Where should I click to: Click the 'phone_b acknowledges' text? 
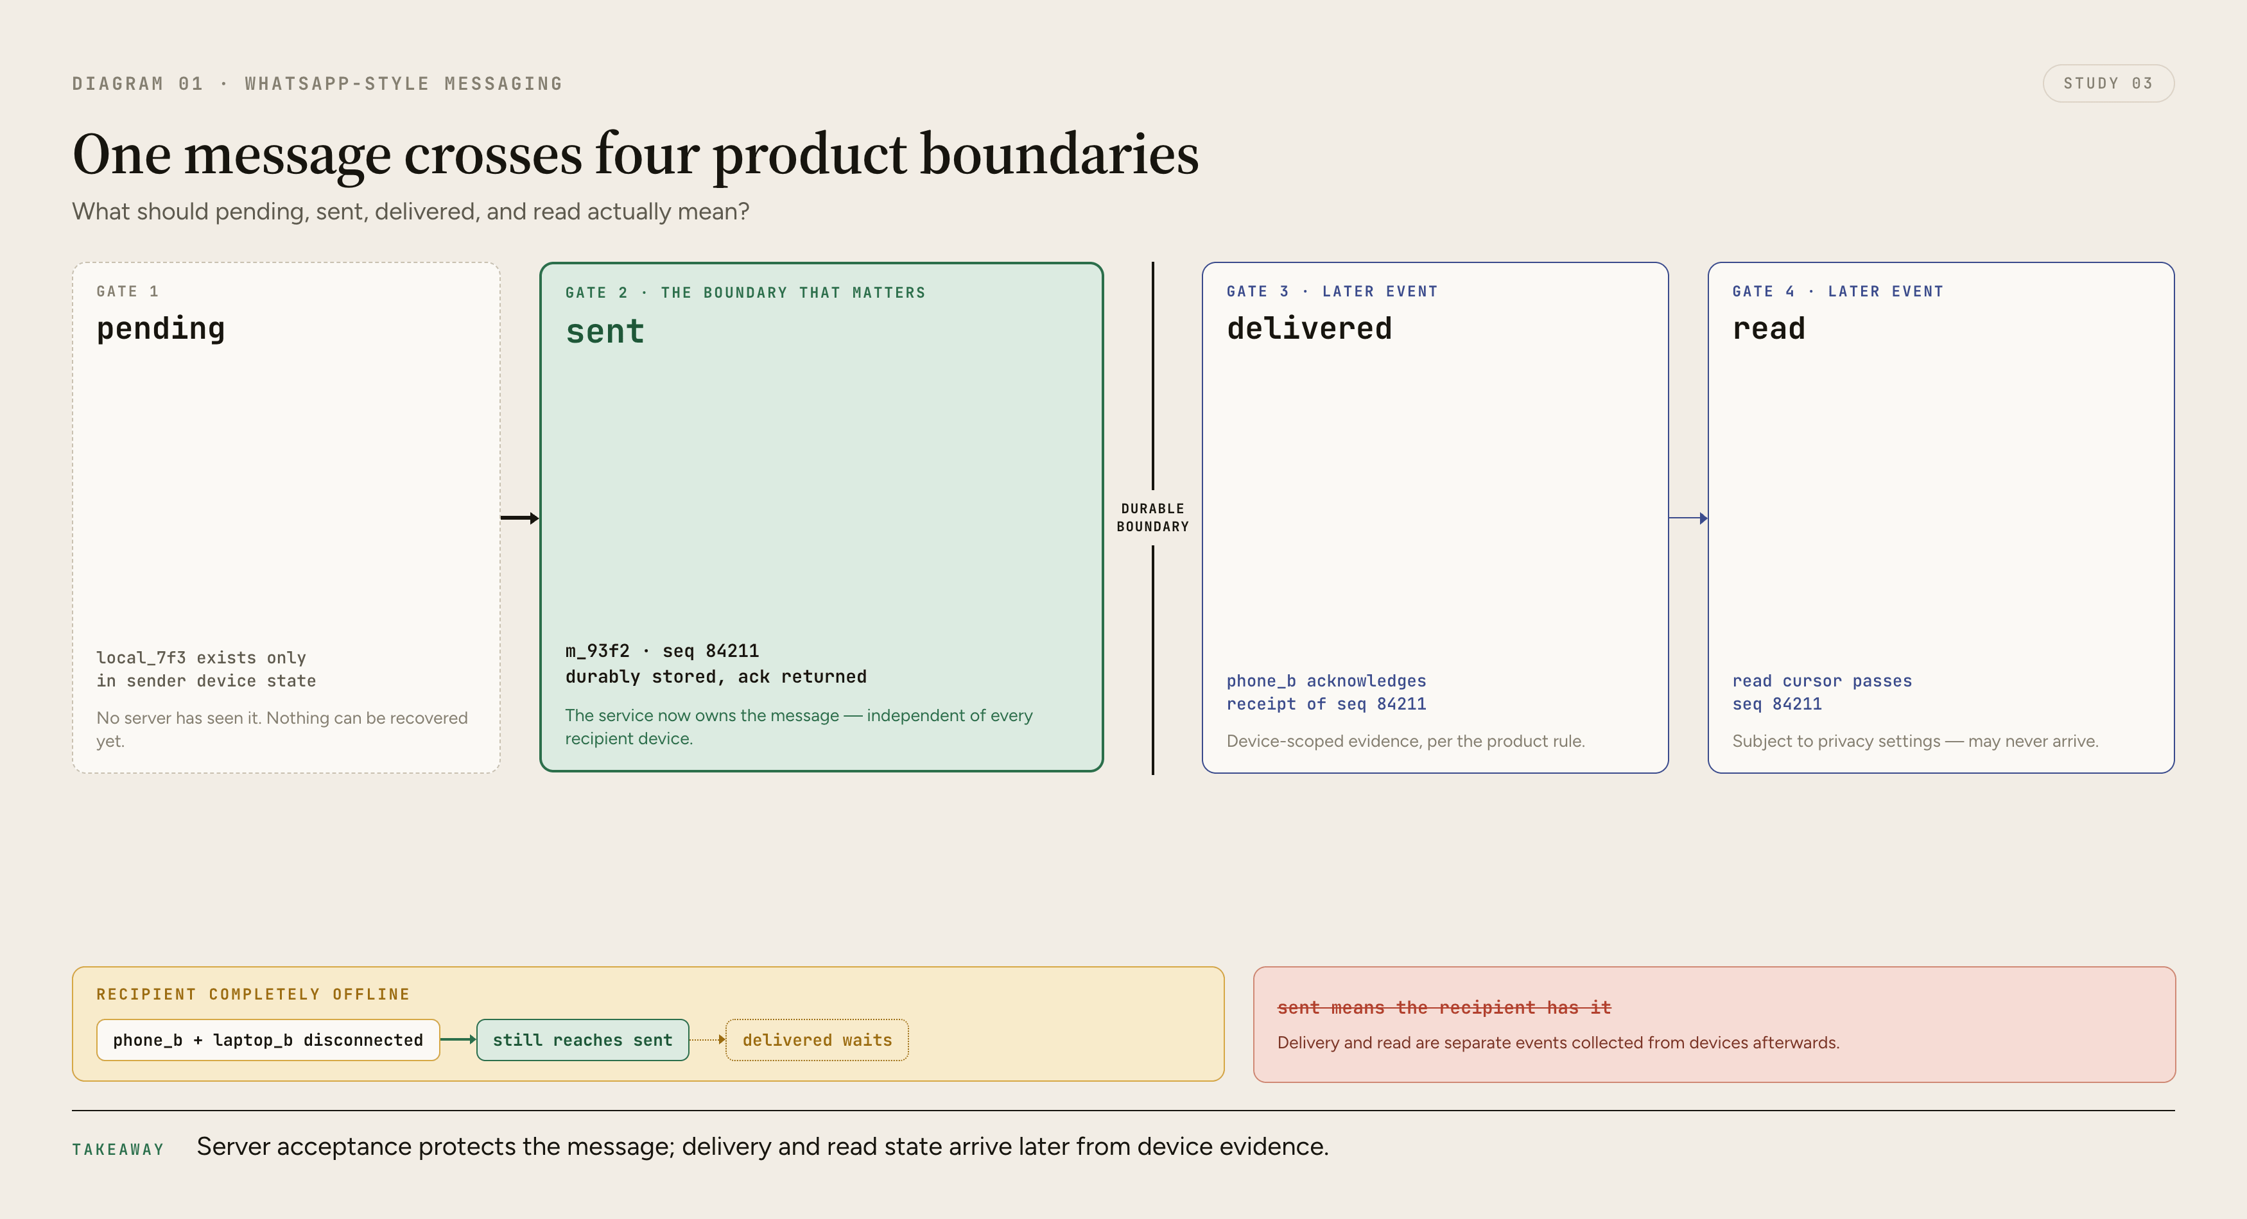click(1326, 681)
